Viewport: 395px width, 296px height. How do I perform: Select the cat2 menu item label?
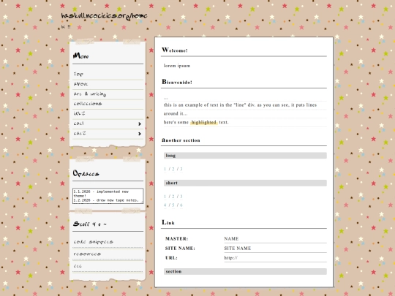[x=79, y=134]
